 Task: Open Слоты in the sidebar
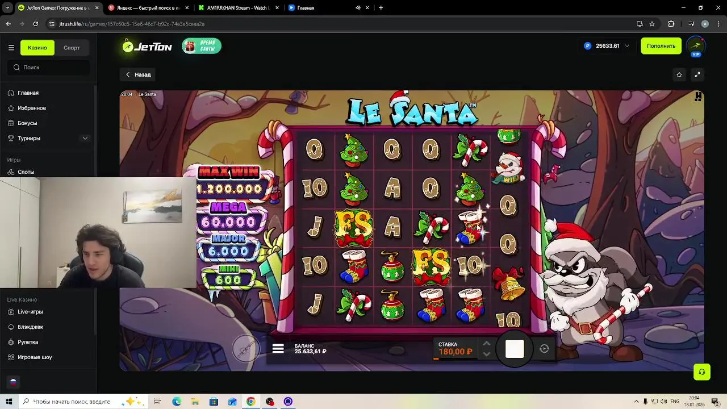pos(26,172)
